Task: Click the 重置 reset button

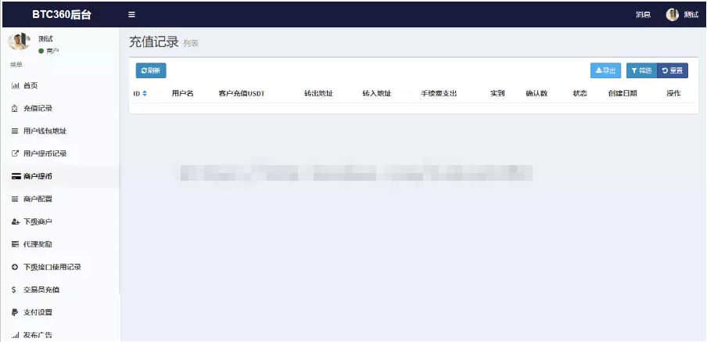Action: click(x=673, y=70)
